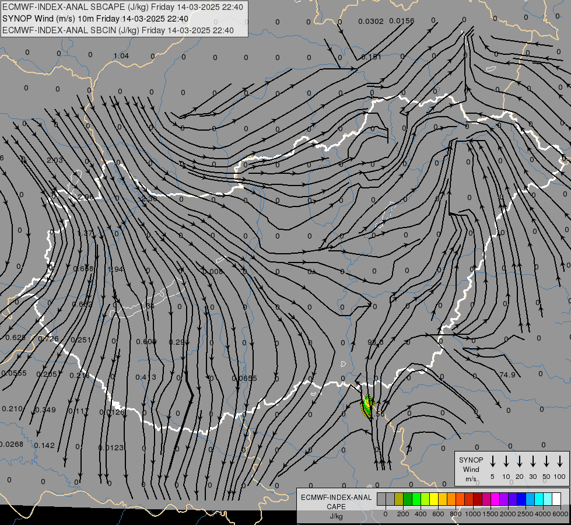This screenshot has height=525, width=571.
Task: Click the map value 0.600
Action: (146, 342)
